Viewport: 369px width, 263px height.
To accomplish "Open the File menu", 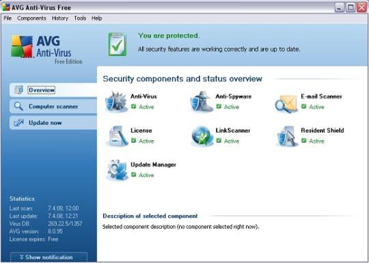I will click(x=8, y=18).
